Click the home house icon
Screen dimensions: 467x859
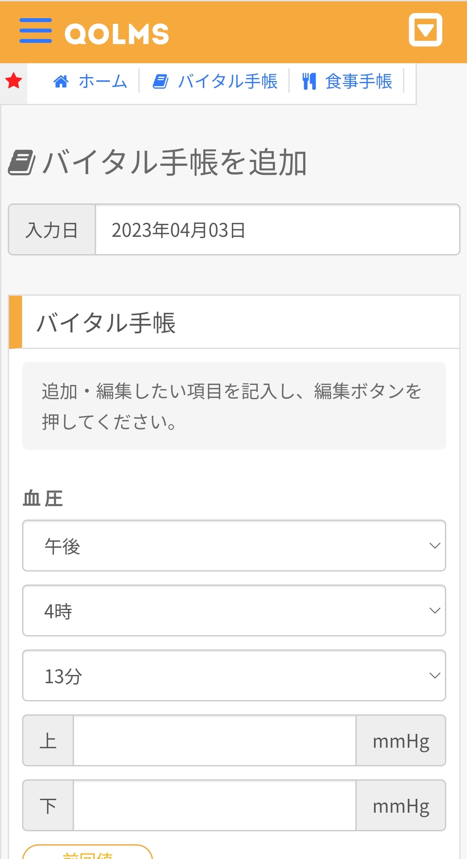[x=61, y=81]
